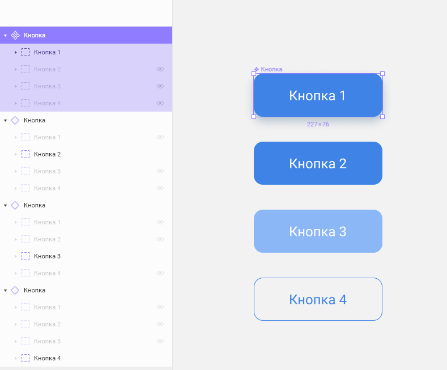This screenshot has height=370, width=447.
Task: Collapse the Кнопка instance whose visible child is Кнопка 2
Action: pyautogui.click(x=5, y=121)
